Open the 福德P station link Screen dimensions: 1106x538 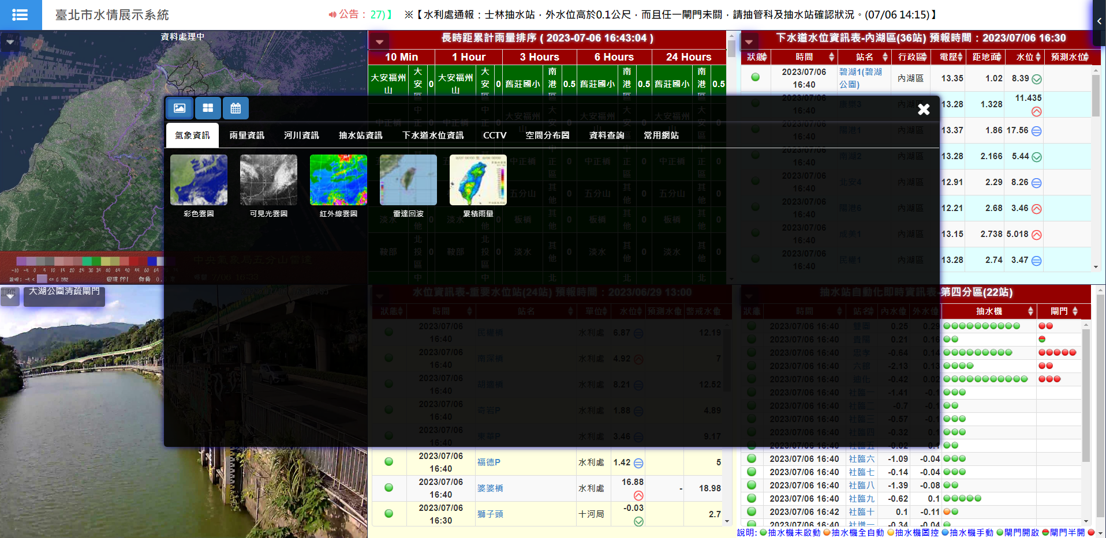point(489,462)
